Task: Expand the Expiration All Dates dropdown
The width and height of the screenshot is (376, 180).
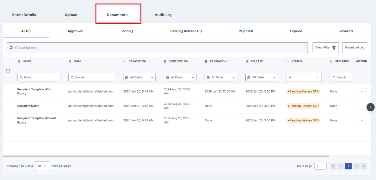Action: [221, 77]
